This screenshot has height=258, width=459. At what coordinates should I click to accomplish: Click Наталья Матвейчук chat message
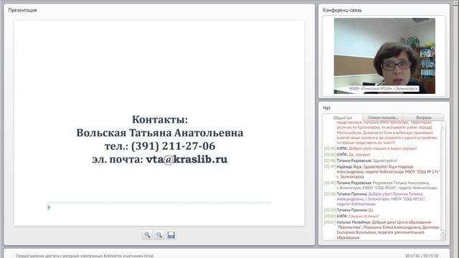382,230
